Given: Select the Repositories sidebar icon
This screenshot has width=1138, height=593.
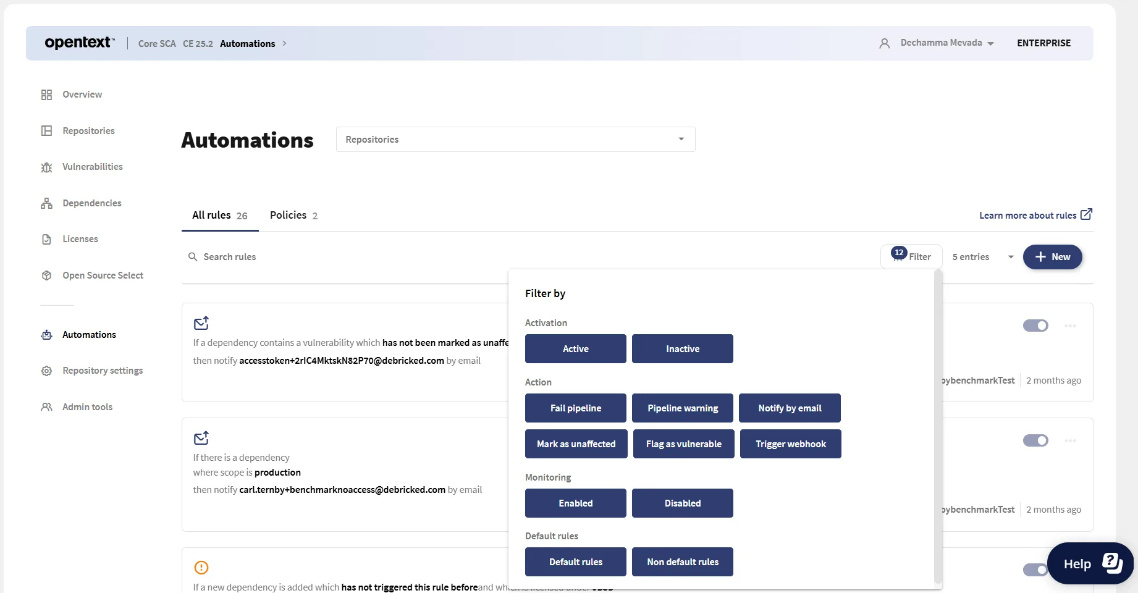Looking at the screenshot, I should coord(46,130).
